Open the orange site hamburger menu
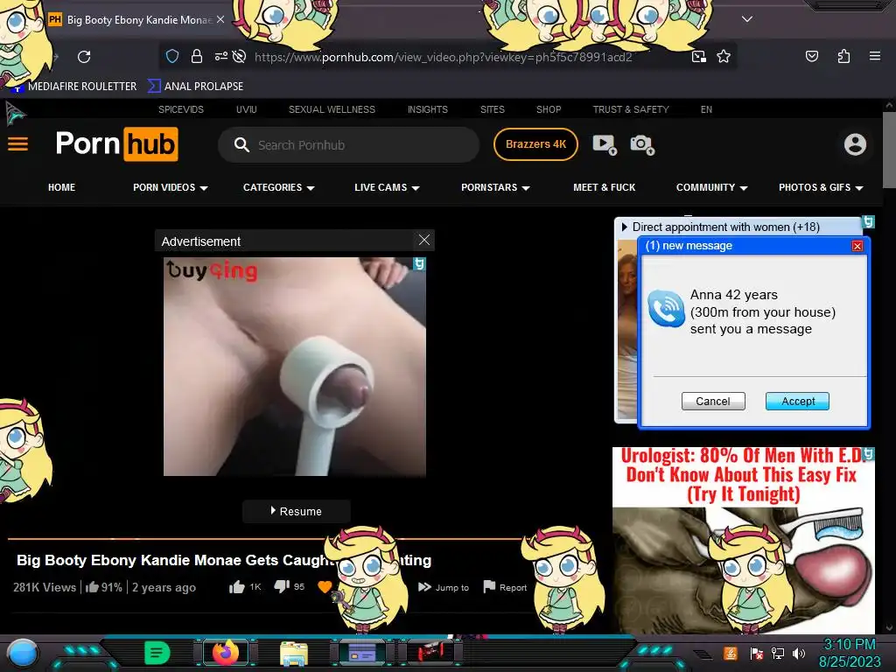Viewport: 896px width, 672px height. pyautogui.click(x=17, y=144)
